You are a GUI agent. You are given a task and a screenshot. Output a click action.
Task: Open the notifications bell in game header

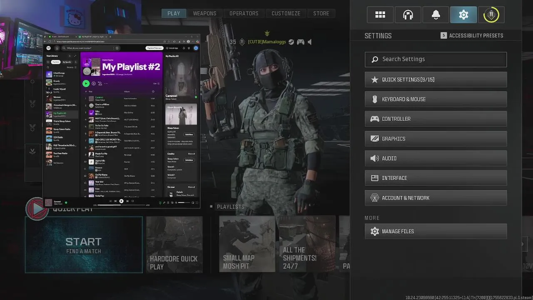coord(436,15)
